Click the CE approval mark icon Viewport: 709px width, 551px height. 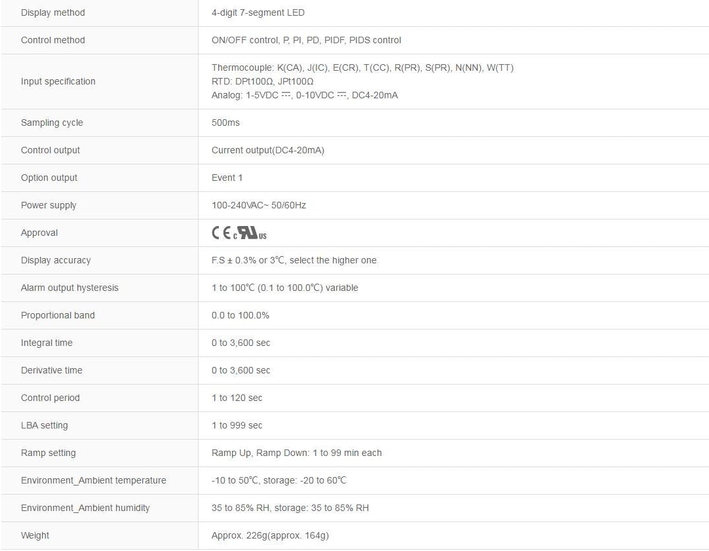221,233
